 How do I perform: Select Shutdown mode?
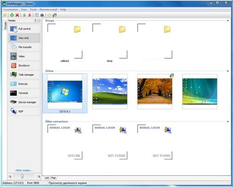(x=24, y=66)
